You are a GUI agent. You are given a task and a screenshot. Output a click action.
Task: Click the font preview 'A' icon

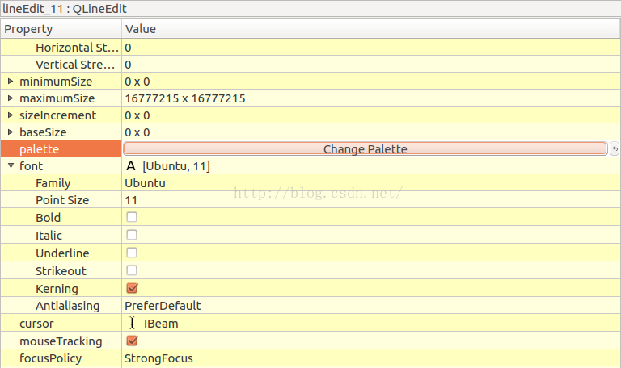[131, 166]
